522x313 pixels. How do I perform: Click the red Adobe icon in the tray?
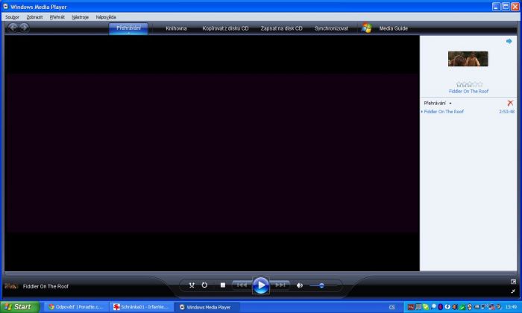pos(411,307)
